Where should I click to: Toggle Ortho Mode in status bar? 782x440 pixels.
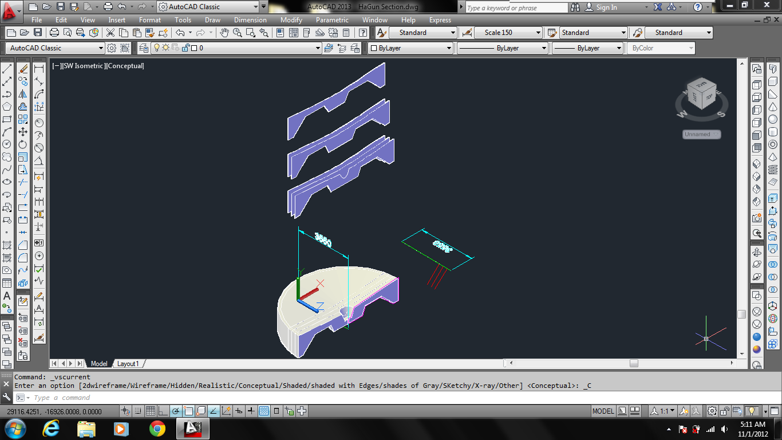click(163, 411)
